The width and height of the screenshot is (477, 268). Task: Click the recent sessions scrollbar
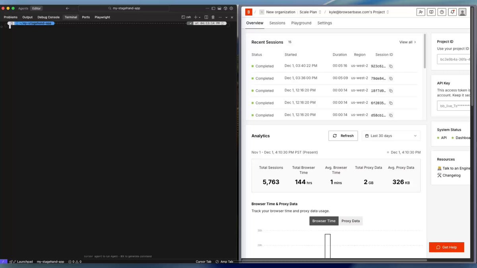(425, 52)
